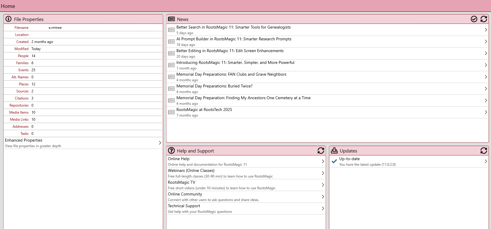Click Up-to-date update status

pos(409,161)
